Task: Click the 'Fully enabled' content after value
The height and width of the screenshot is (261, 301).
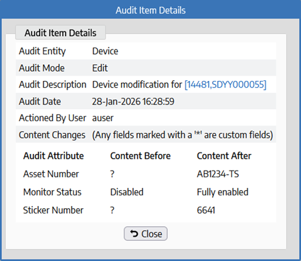Action: coord(223,192)
